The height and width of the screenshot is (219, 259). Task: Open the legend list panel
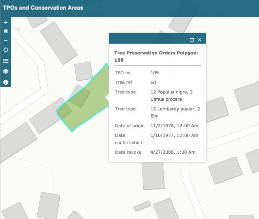point(5,61)
